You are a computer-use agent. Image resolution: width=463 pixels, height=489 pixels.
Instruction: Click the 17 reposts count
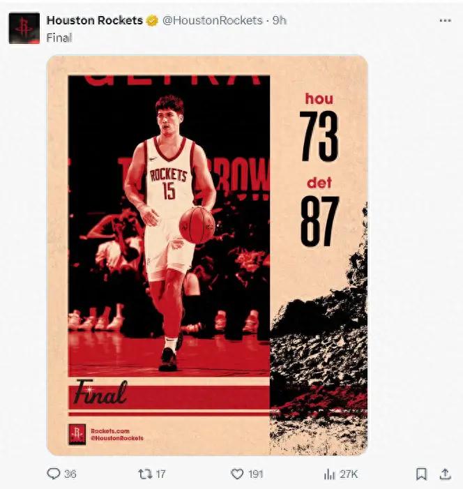pos(160,474)
